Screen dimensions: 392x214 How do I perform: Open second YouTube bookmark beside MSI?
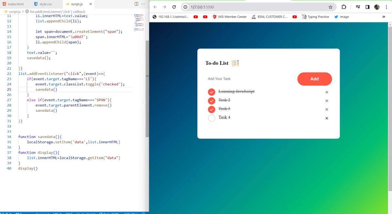(x=205, y=17)
